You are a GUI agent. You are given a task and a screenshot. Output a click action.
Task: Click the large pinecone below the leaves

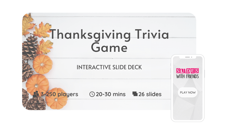30,48
